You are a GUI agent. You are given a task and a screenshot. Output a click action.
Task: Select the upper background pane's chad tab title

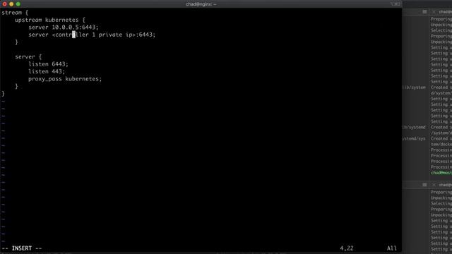point(445,12)
